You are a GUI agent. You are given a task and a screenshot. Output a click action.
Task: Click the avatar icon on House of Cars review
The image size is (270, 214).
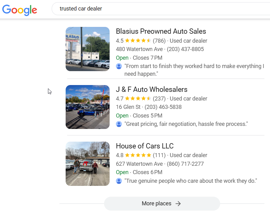pos(119,181)
